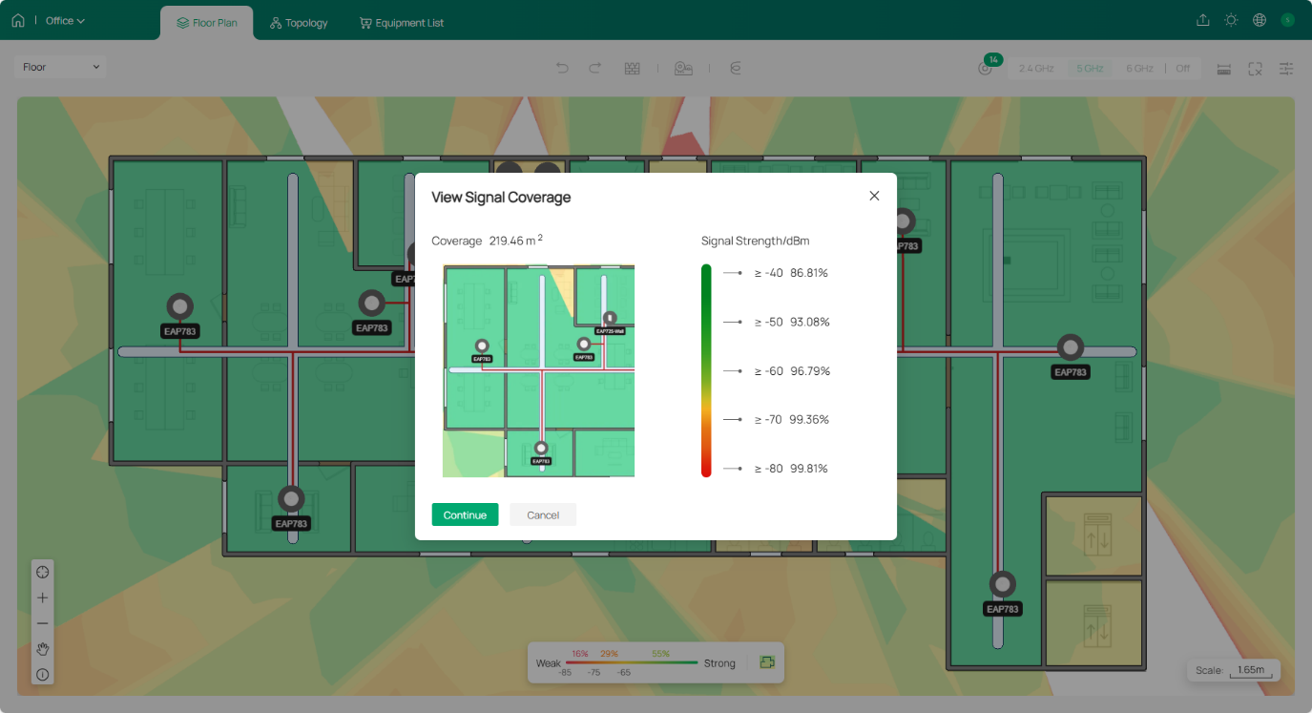Viewport: 1312px width, 713px height.
Task: Click the home icon in the header
Action: tap(18, 20)
